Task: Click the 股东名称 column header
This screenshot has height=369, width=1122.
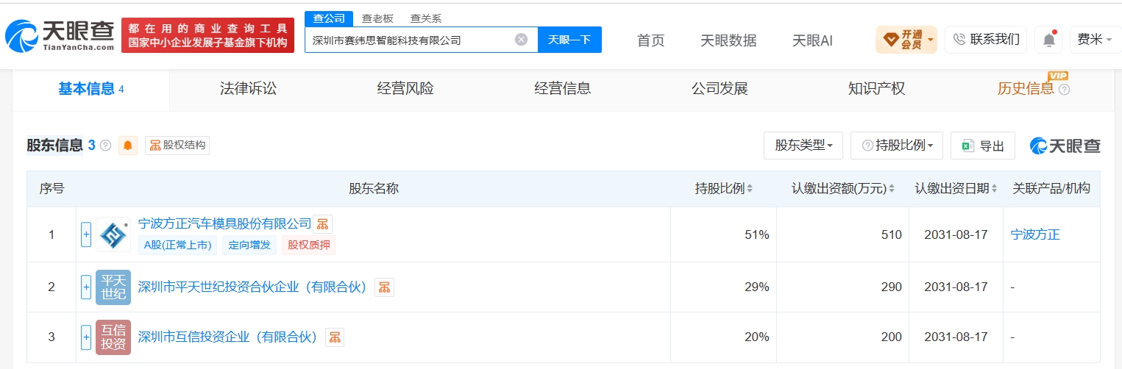Action: (374, 189)
